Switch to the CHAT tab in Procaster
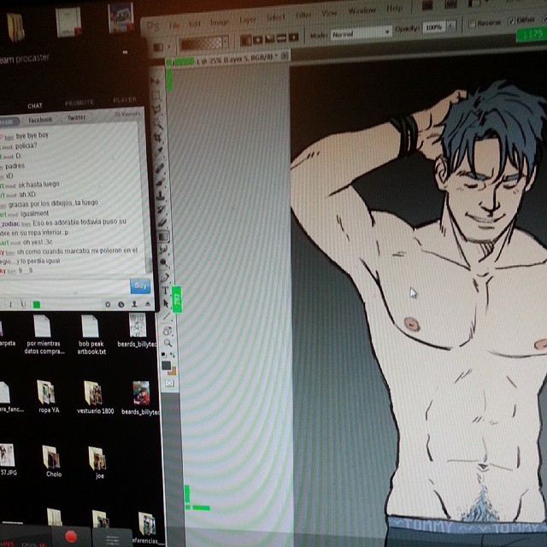The width and height of the screenshot is (547, 547). pos(35,106)
